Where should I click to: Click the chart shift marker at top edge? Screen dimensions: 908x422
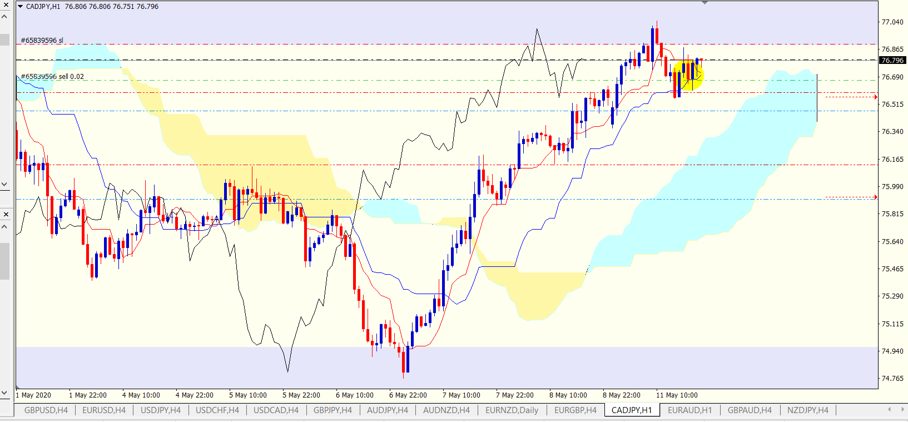704,3
